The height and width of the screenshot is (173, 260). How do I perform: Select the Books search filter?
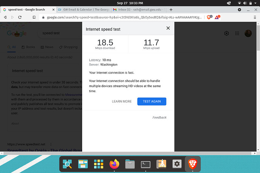coord(28,47)
